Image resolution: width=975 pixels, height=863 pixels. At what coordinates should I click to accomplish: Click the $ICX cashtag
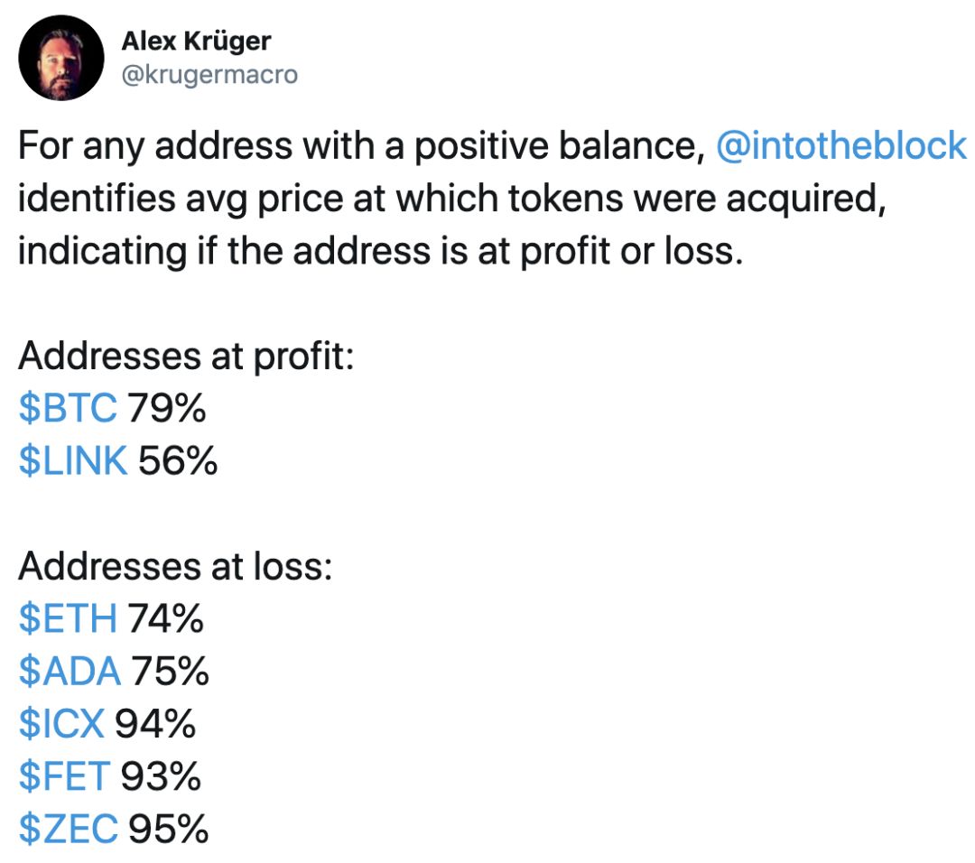pyautogui.click(x=61, y=724)
